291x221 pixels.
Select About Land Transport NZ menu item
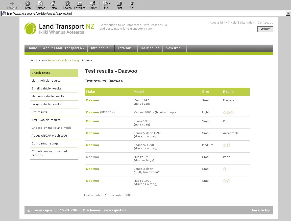[64, 48]
